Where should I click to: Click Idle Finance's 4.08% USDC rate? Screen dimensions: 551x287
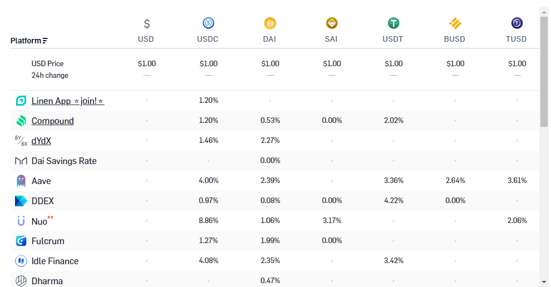point(209,261)
